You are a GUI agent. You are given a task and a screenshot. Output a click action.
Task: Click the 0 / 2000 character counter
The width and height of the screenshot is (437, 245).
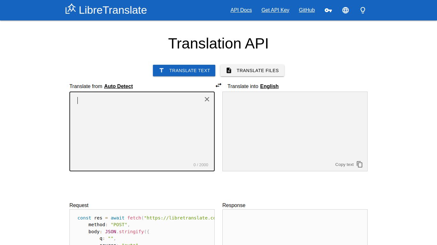(x=201, y=165)
